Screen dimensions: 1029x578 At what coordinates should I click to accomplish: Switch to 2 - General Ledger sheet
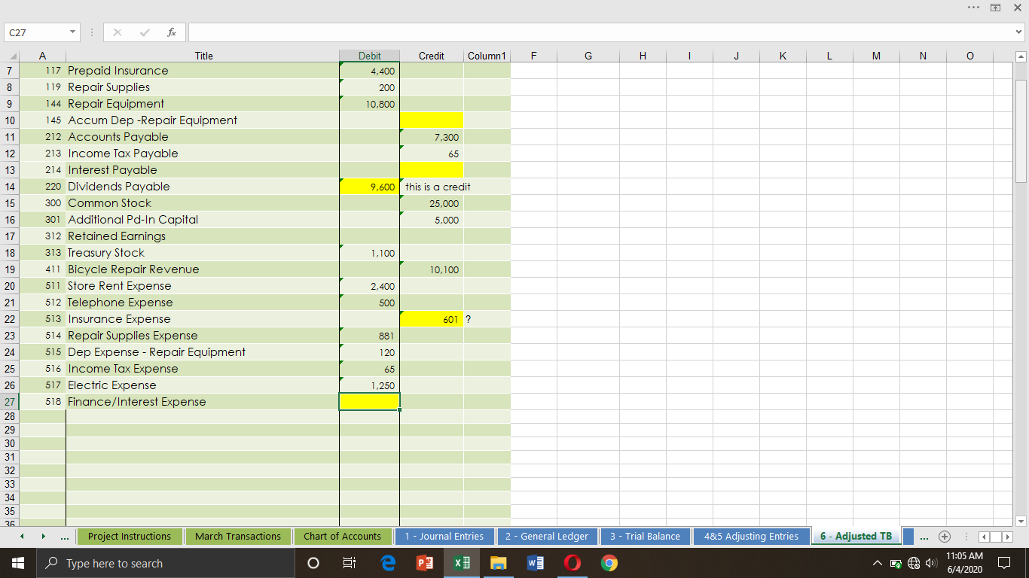pyautogui.click(x=548, y=537)
